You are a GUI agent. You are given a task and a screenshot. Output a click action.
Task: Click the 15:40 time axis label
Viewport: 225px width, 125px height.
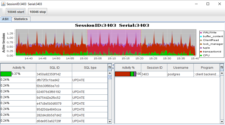[x=195, y=58]
